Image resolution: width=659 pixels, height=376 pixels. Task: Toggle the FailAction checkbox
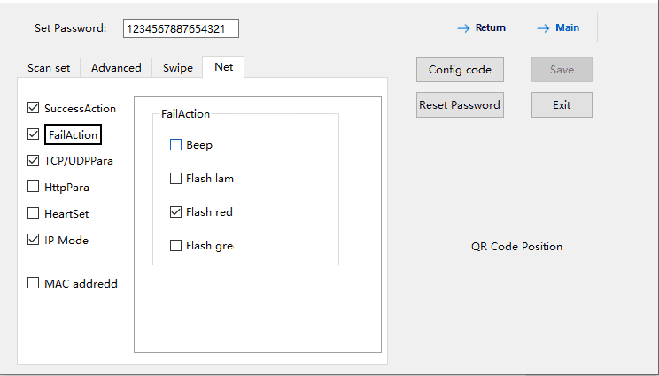(x=34, y=134)
